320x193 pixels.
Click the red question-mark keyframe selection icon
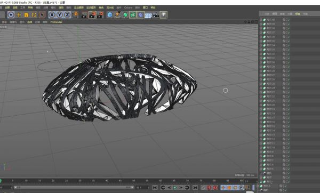[215, 188]
